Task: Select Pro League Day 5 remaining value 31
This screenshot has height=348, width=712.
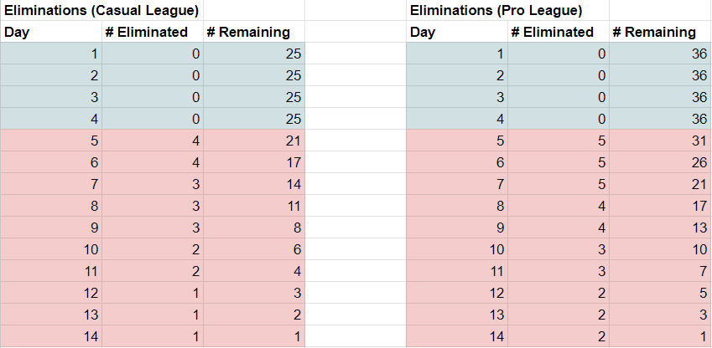Action: tap(660, 141)
